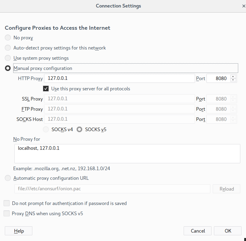Click the SOCKS Host address field
Viewport: 246px width, 241px height.
119,119
